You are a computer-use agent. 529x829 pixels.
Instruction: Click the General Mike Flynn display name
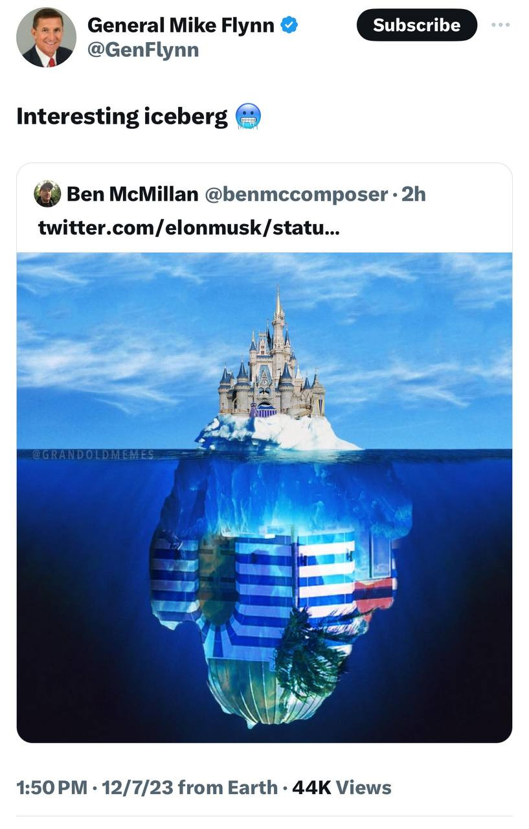pyautogui.click(x=181, y=25)
